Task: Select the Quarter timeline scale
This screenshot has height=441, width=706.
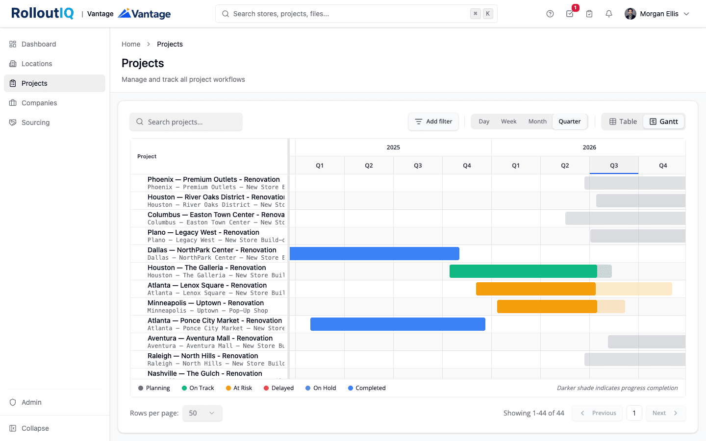Action: pyautogui.click(x=570, y=122)
